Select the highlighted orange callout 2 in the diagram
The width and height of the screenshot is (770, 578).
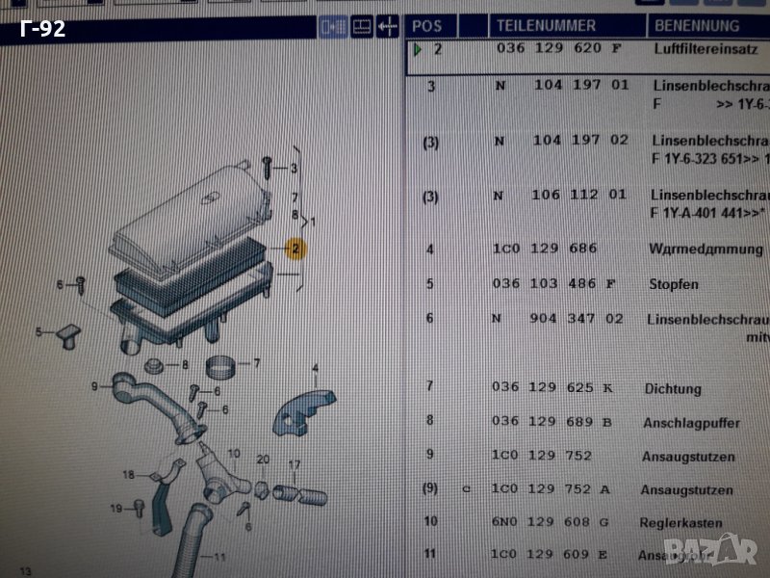296,250
